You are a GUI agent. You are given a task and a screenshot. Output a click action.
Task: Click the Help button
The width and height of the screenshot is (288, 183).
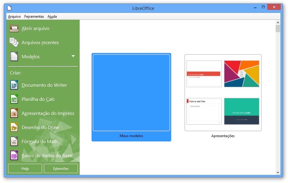coord(25,169)
